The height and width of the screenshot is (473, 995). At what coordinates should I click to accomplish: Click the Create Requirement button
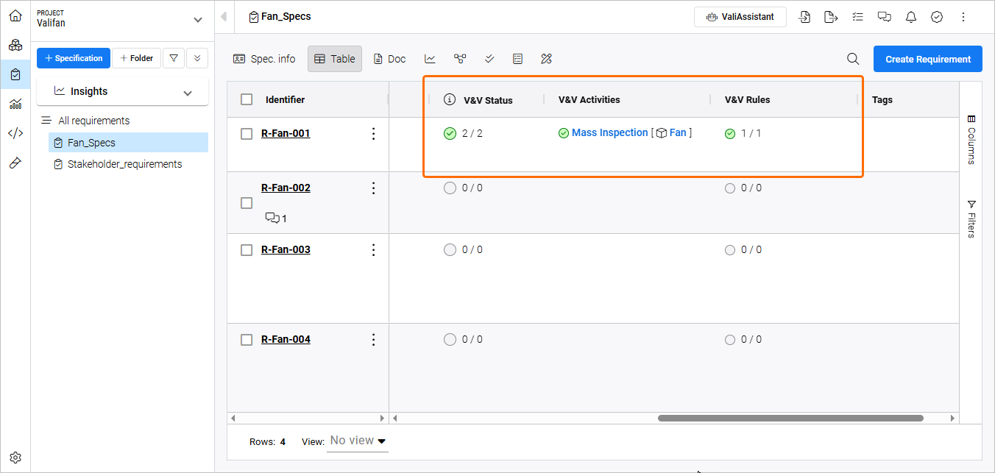click(x=927, y=59)
